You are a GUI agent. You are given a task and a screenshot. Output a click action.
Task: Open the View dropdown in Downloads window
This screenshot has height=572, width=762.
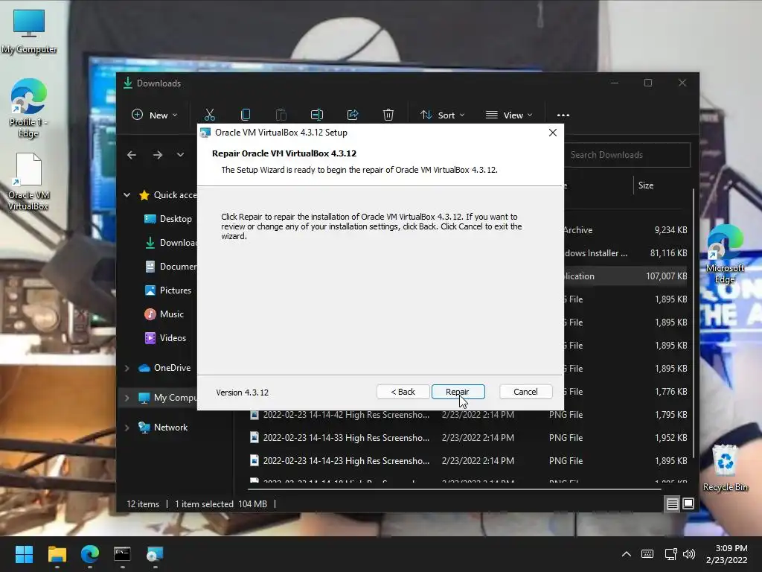pyautogui.click(x=509, y=115)
